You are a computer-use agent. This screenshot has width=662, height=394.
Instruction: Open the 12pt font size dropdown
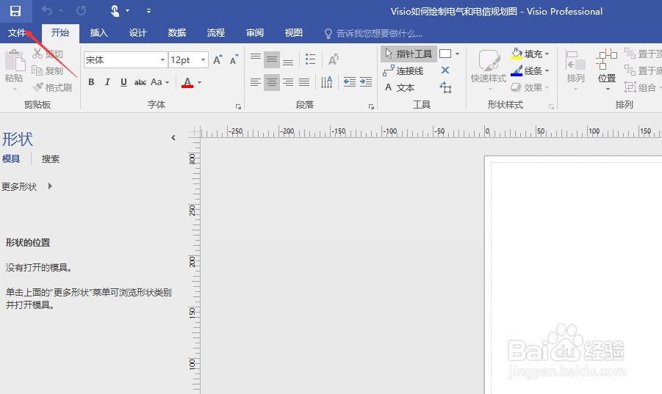click(x=203, y=60)
